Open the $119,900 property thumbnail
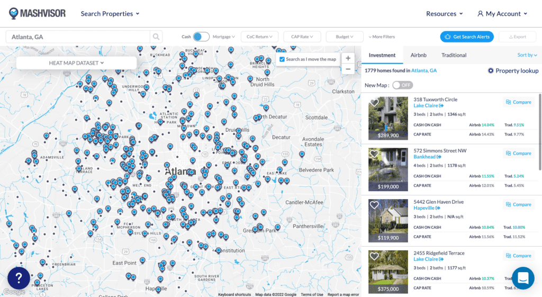 (388, 221)
